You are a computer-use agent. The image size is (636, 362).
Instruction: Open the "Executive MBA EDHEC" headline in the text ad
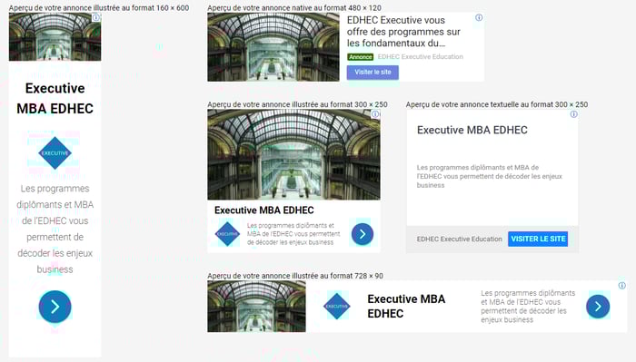[472, 130]
